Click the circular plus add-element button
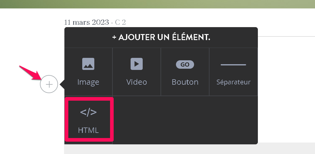Image resolution: width=315 pixels, height=154 pixels. pyautogui.click(x=49, y=84)
